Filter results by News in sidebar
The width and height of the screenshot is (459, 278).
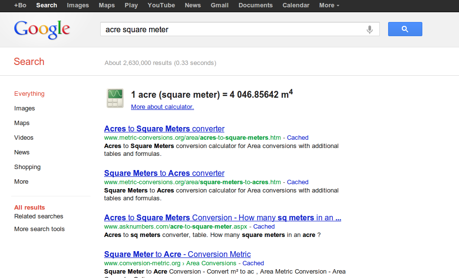pos(22,152)
